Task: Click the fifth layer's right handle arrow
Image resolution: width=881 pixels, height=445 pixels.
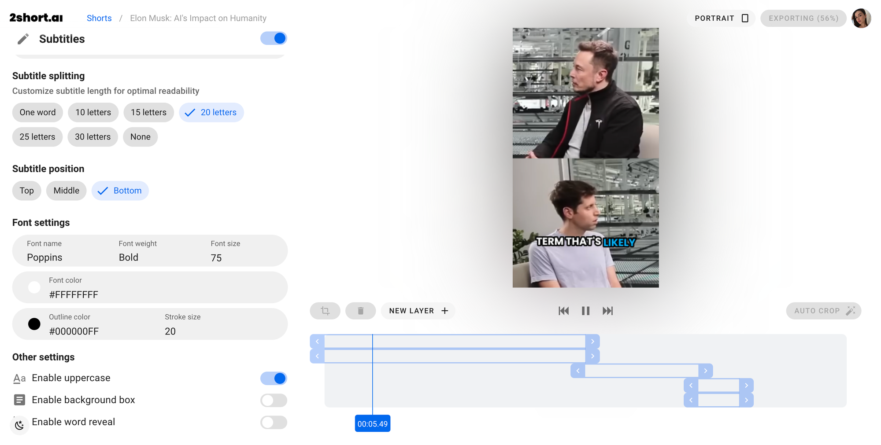Action: tap(746, 400)
